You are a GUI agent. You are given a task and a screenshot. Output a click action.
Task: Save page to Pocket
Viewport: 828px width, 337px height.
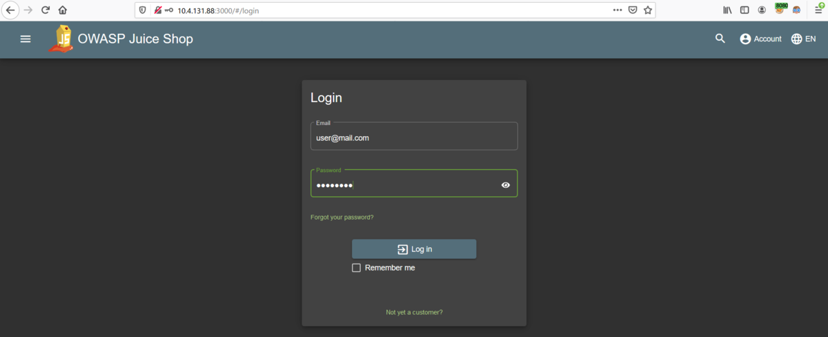tap(632, 10)
